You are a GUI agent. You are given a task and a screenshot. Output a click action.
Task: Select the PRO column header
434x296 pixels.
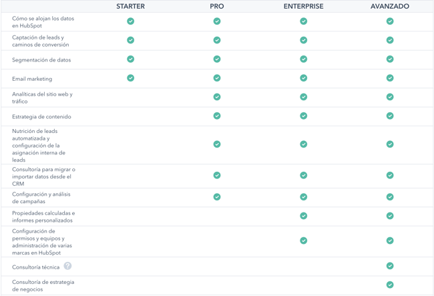point(217,7)
